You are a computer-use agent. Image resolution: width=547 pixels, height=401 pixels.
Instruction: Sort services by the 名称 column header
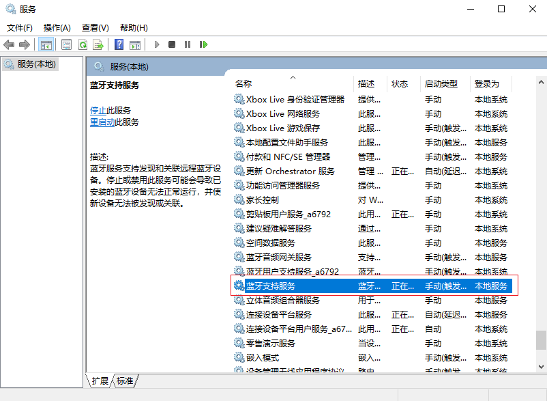[243, 84]
